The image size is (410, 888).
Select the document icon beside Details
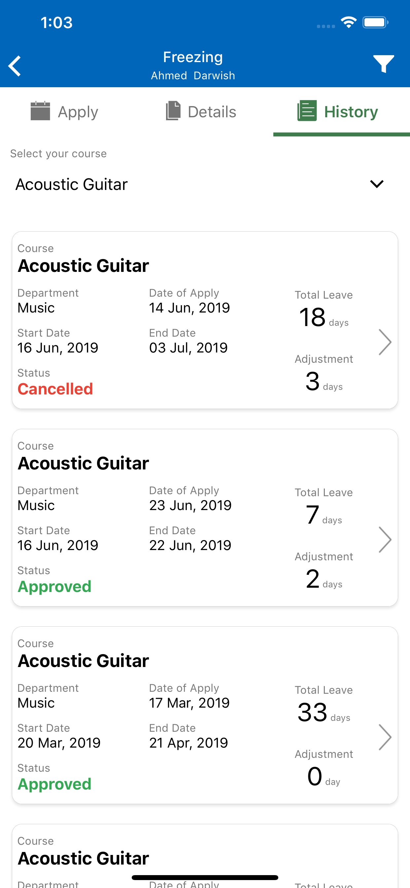173,111
